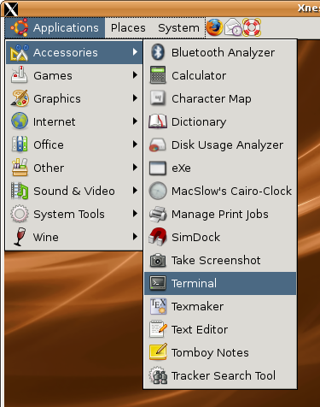
Task: Click the Ubuntu logo in Applications
Action: [20, 27]
